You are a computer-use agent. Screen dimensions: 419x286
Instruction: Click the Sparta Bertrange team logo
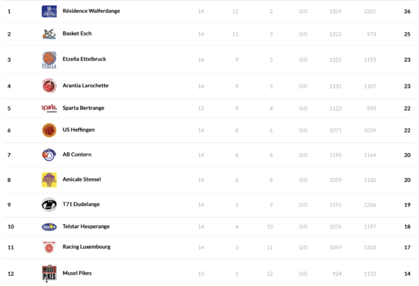[49, 108]
